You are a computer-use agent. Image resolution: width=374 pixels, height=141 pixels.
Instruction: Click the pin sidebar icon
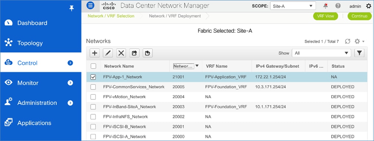[71, 9]
